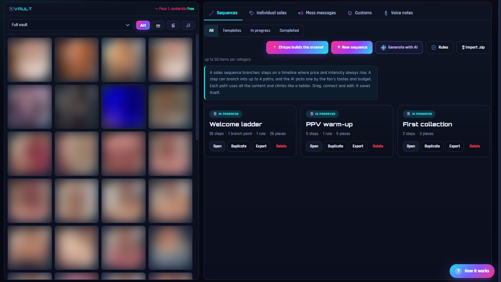Open the Individual sales tab
Image resolution: width=501 pixels, height=282 pixels.
coord(268,13)
